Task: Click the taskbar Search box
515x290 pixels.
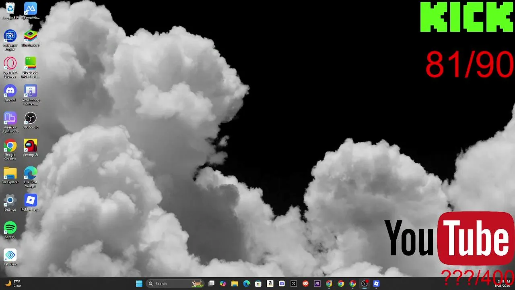Action: point(175,284)
